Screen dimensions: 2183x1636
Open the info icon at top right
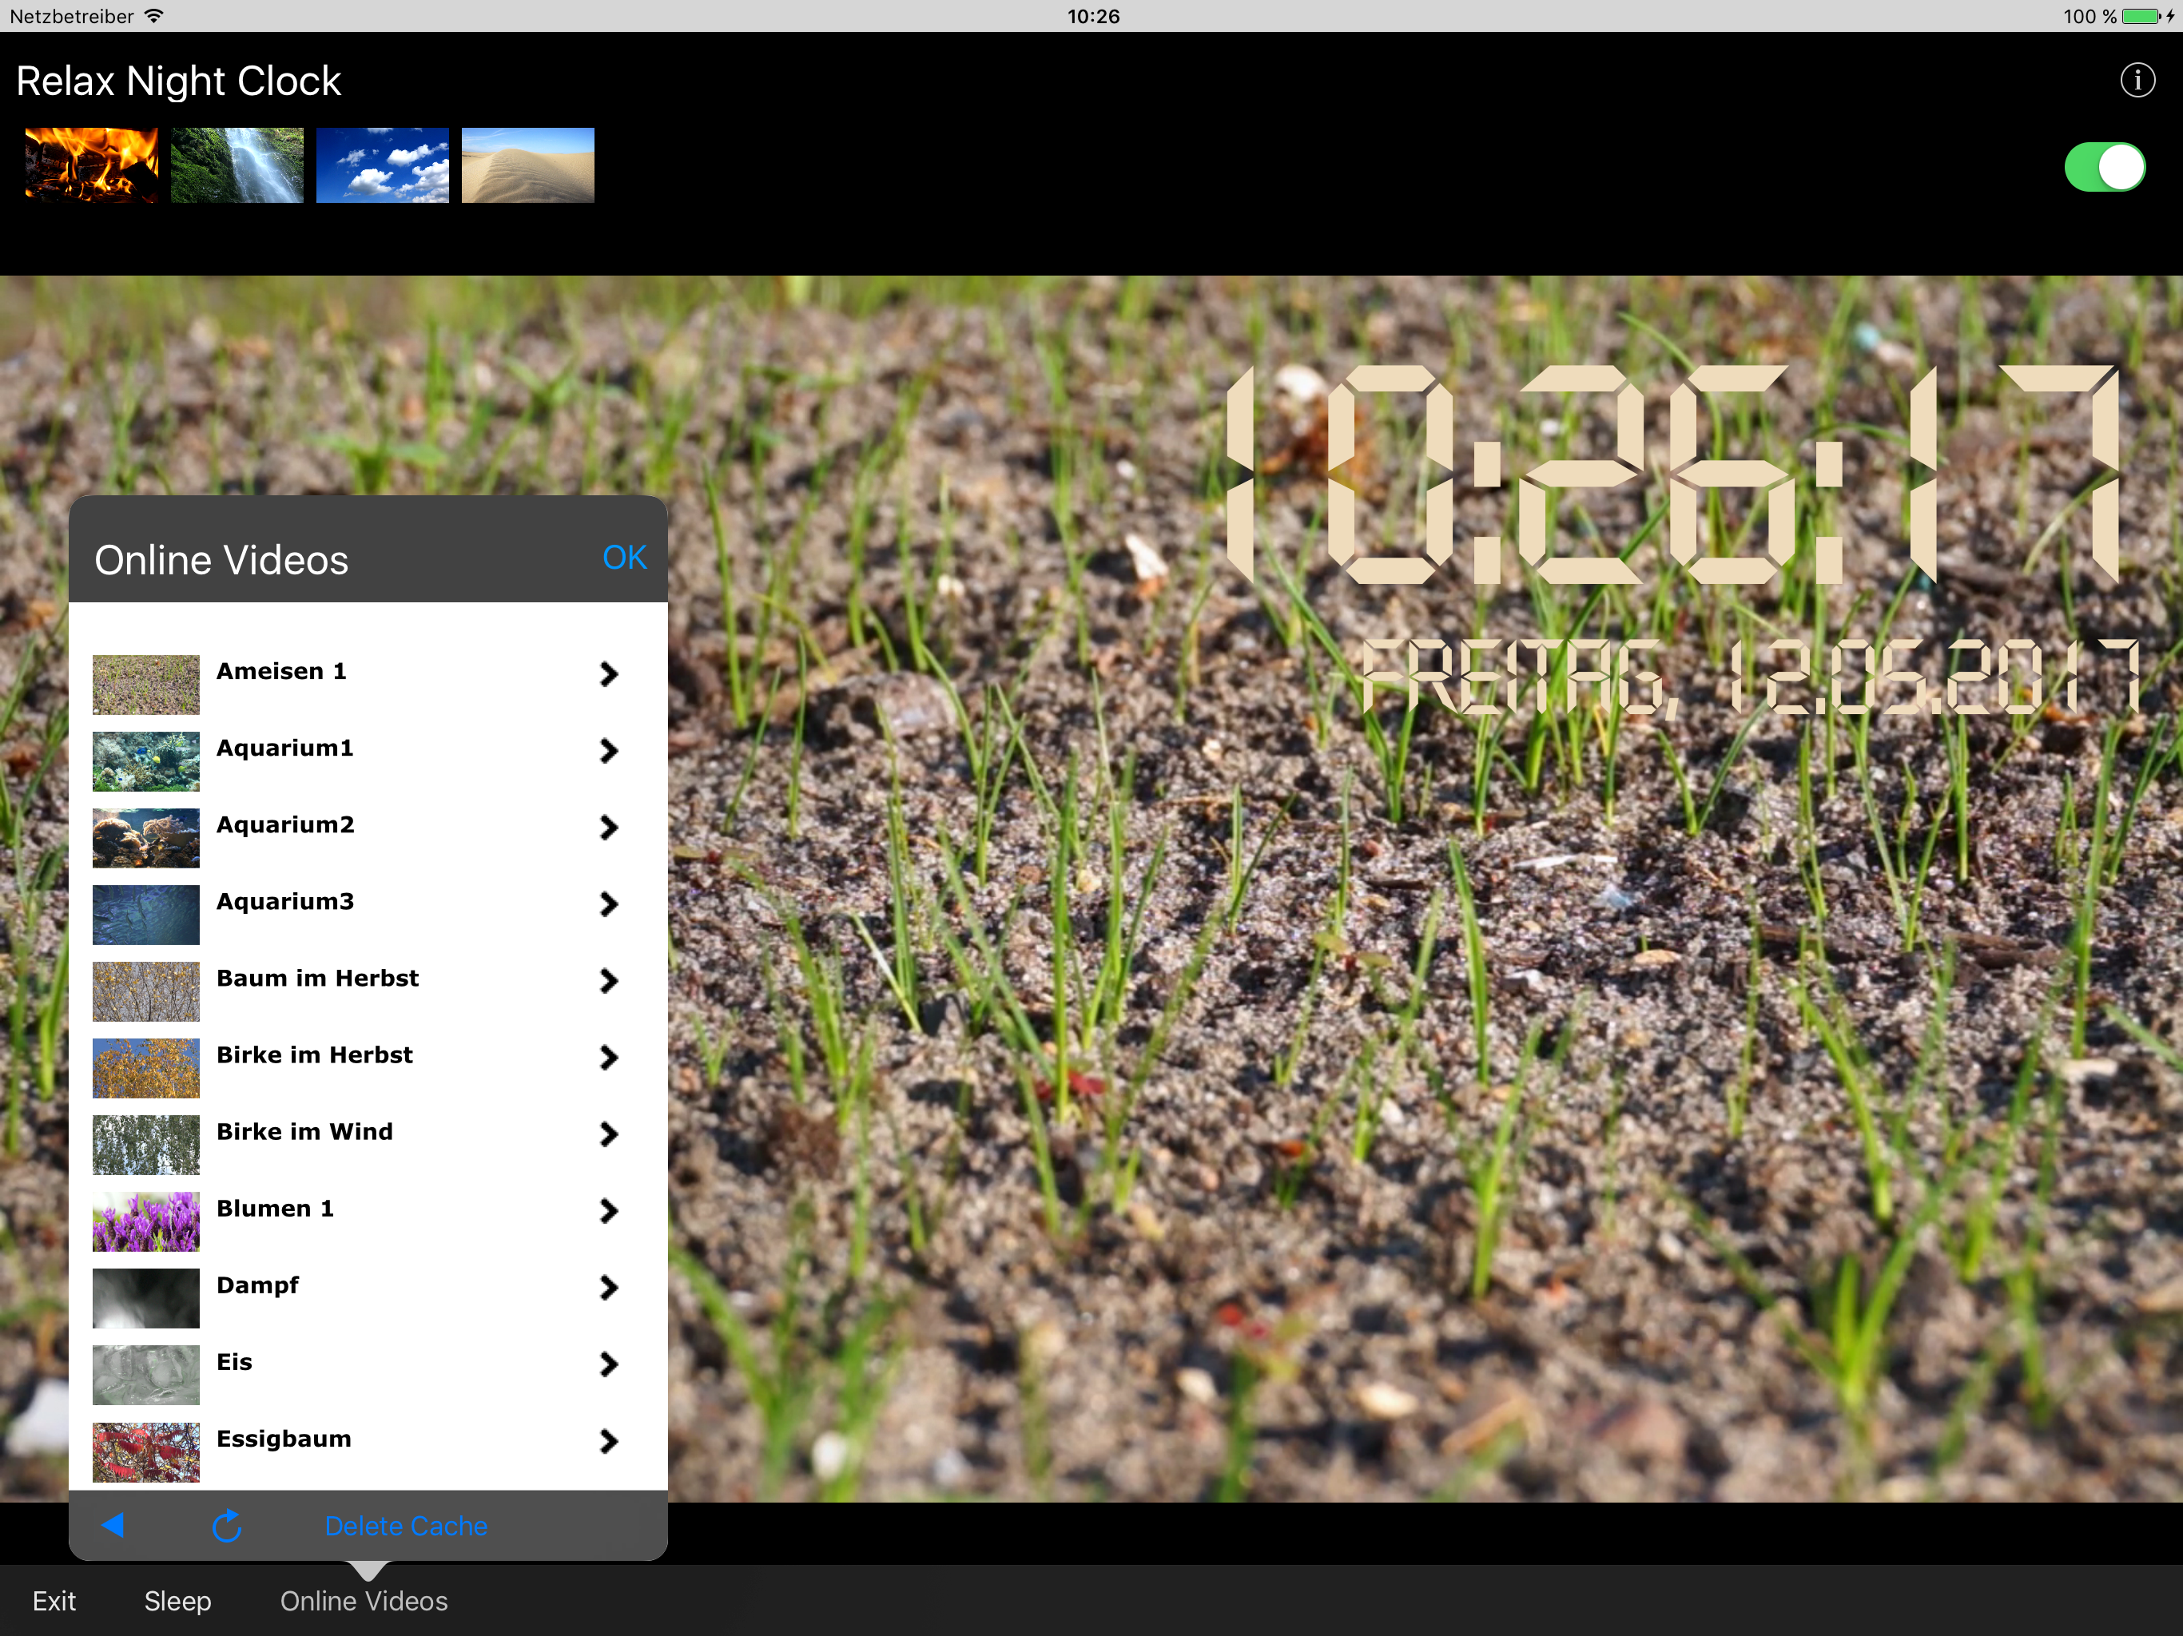[2137, 80]
